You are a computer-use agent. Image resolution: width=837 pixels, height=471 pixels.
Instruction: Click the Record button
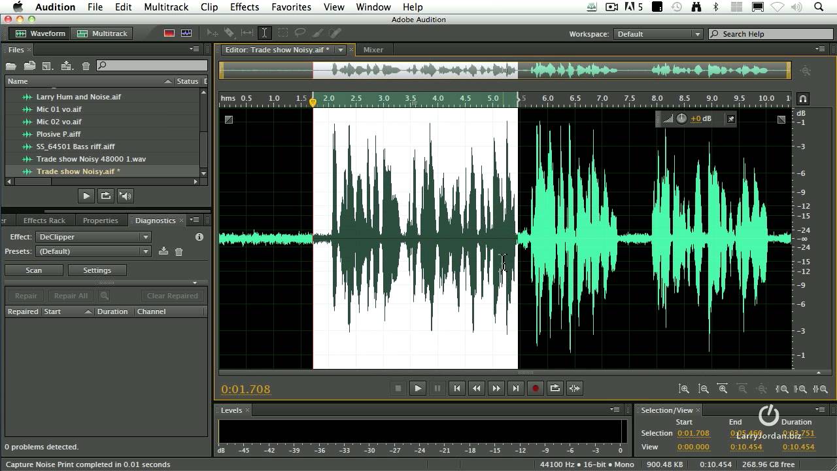click(x=536, y=388)
